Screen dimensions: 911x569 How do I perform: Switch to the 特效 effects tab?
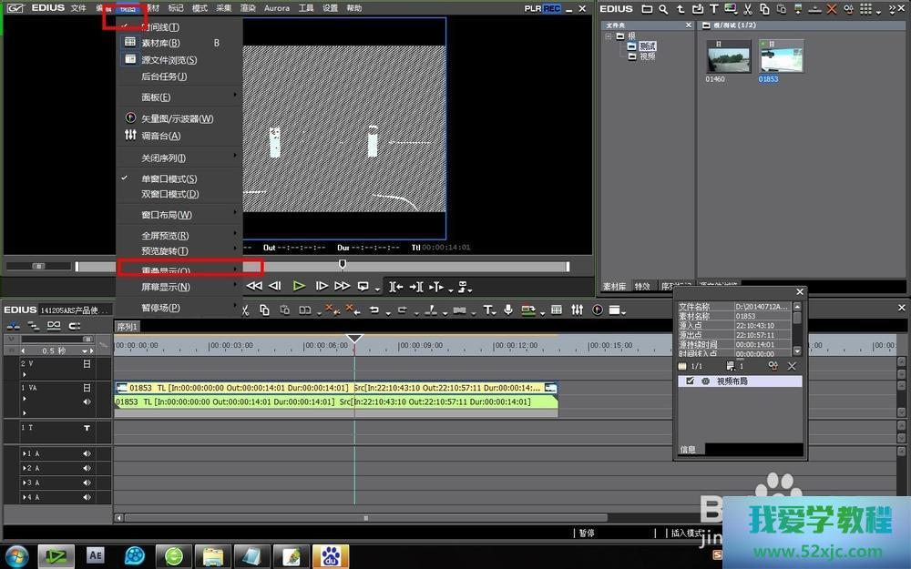[x=643, y=287]
